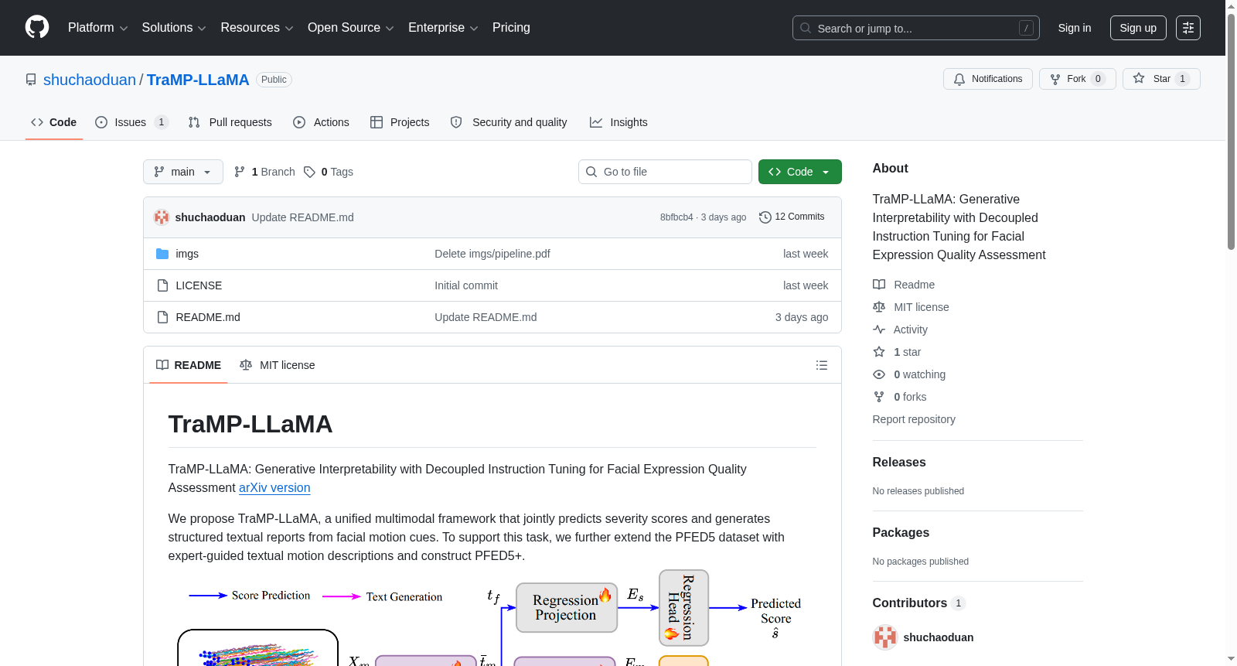Open the imgs folder
1237x666 pixels.
(x=187, y=254)
